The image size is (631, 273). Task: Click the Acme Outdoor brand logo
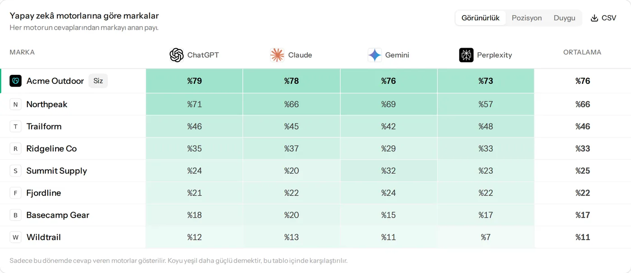[x=16, y=81]
